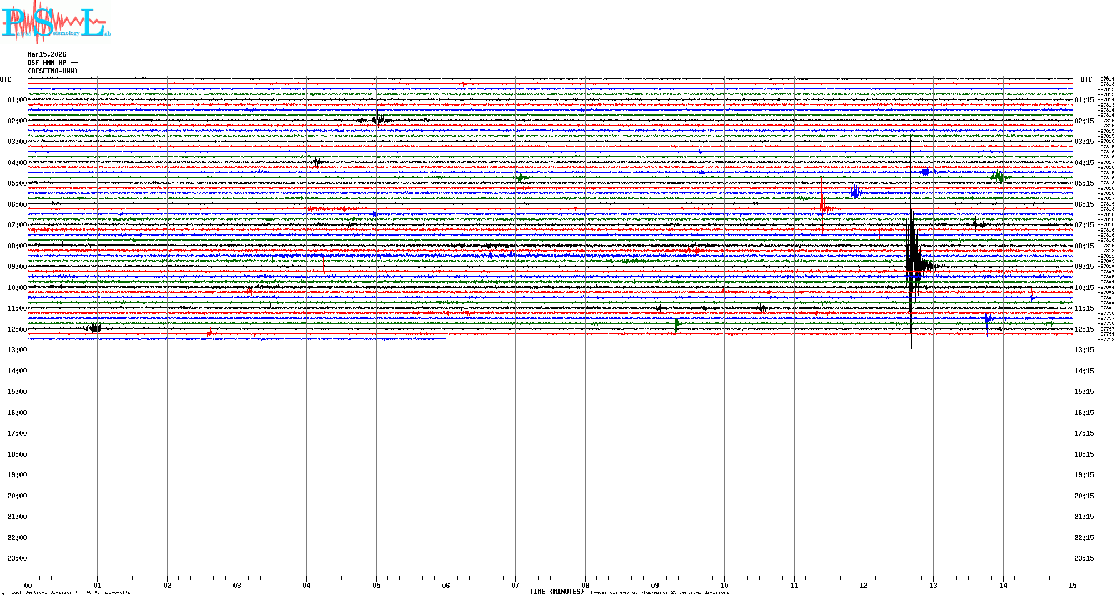Click the 18:15 time label on right
The image size is (1117, 600).
1084,454
